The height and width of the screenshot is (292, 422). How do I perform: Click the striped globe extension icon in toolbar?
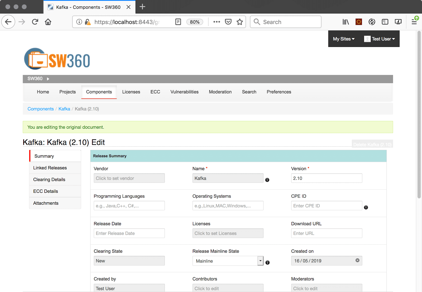372,22
